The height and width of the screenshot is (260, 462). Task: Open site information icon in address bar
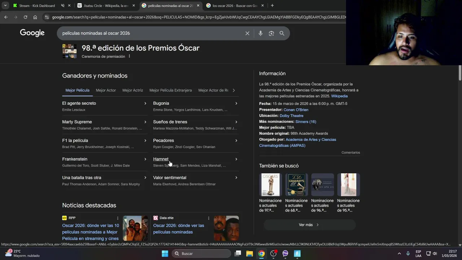pos(47,17)
